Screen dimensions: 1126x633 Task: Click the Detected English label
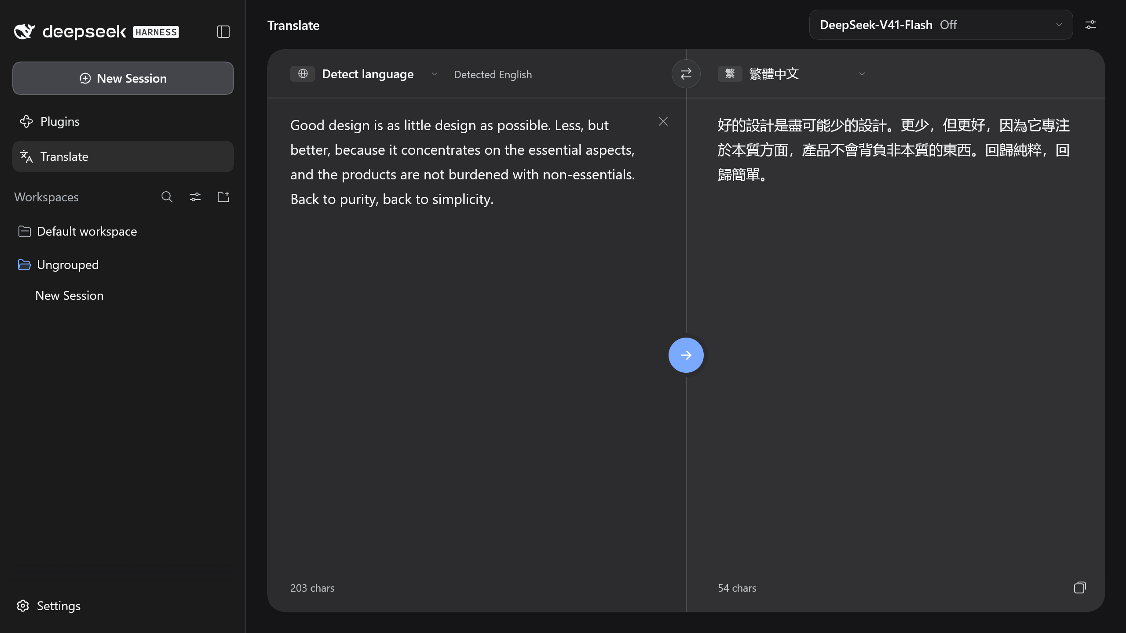(493, 75)
